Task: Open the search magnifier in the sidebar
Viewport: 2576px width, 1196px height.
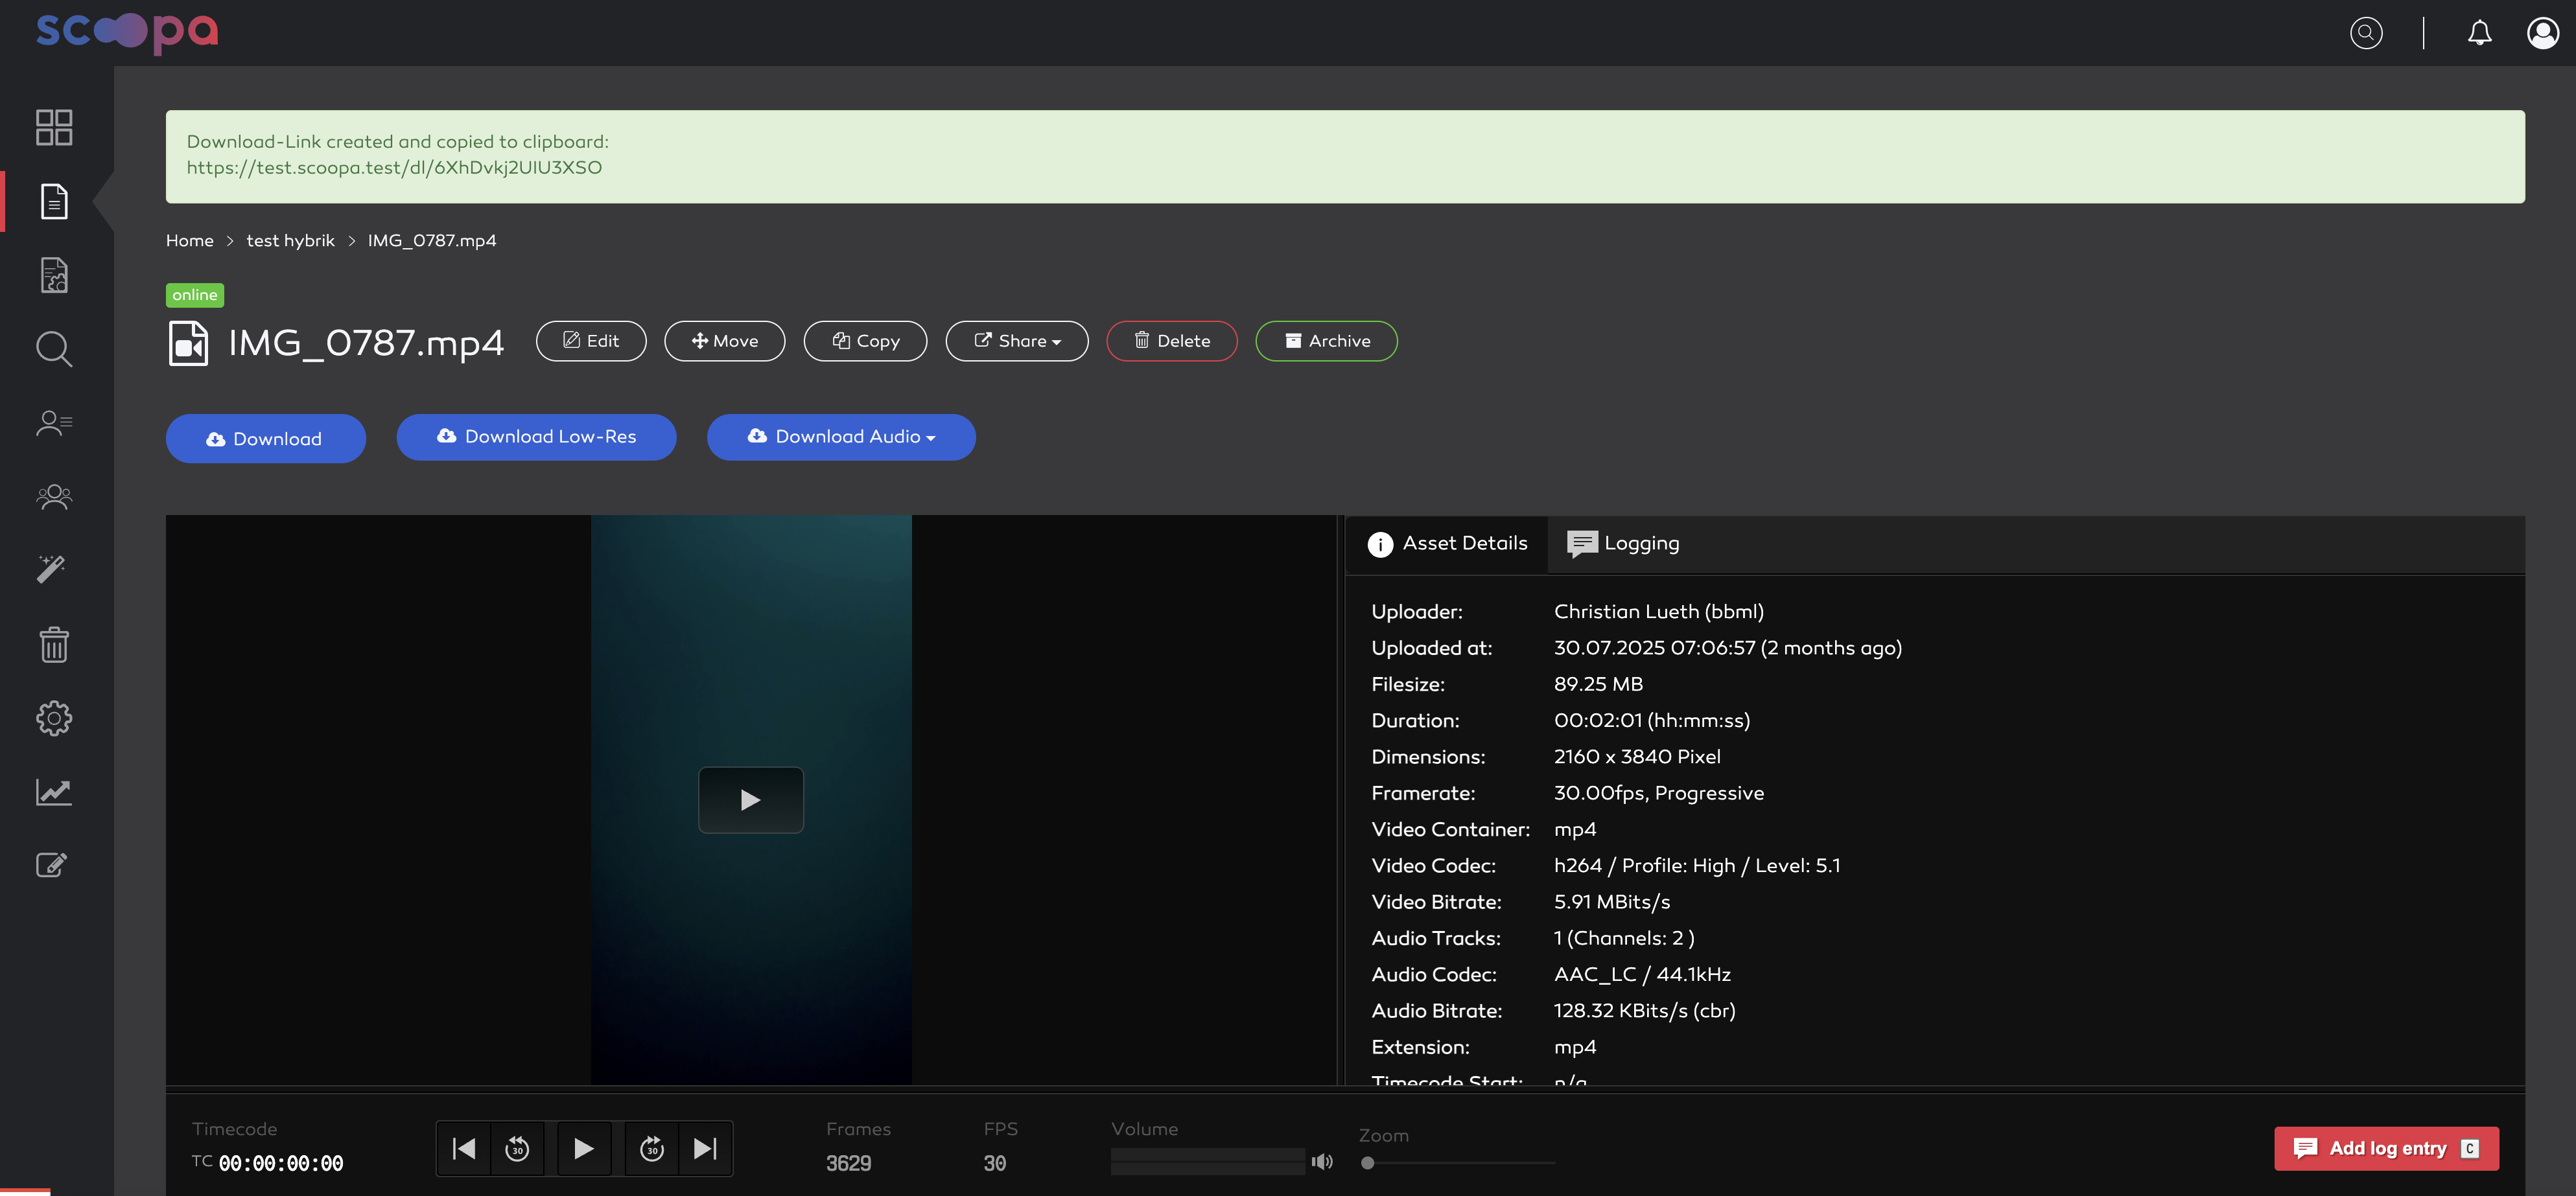Action: point(54,349)
